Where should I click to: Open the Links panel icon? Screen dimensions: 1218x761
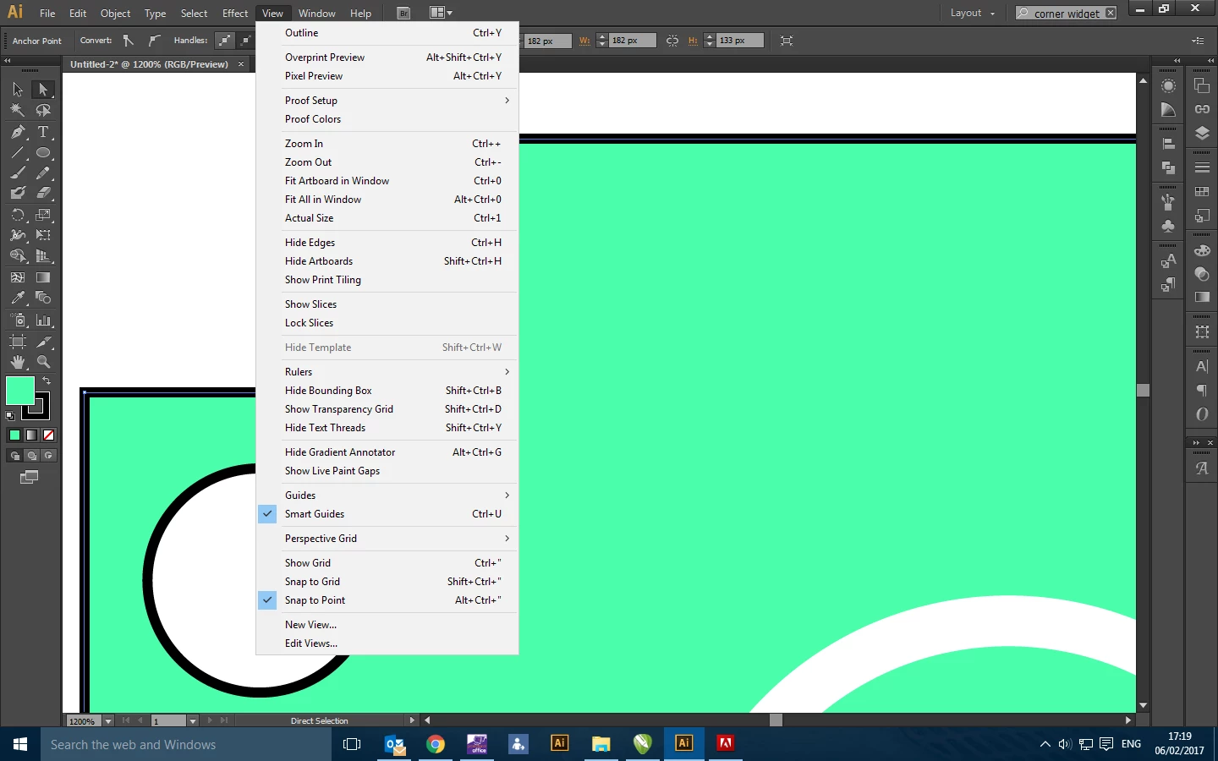click(x=1202, y=109)
